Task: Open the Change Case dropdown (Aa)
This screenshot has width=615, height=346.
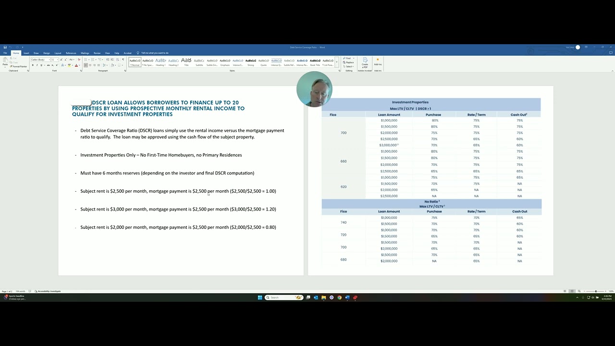Action: point(72,60)
